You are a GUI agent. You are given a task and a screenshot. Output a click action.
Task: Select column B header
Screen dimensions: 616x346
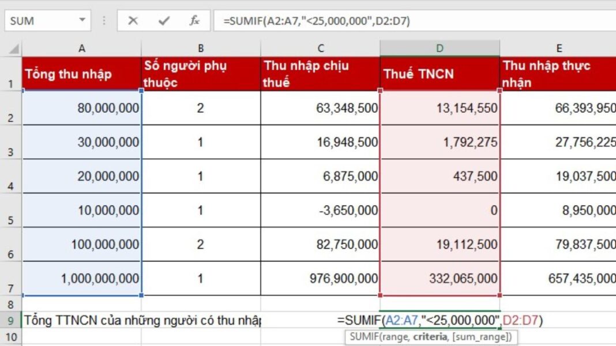[200, 49]
